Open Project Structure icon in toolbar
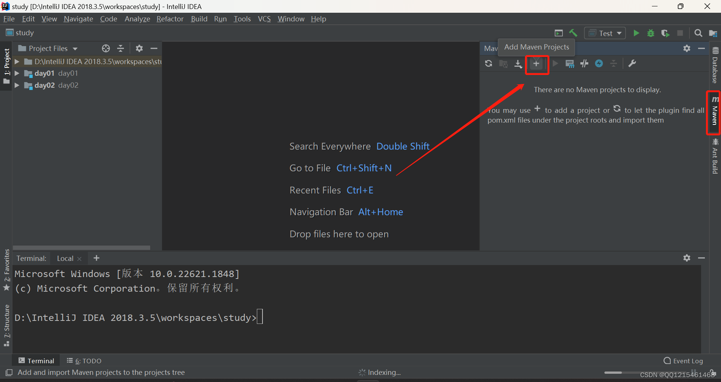 (713, 33)
